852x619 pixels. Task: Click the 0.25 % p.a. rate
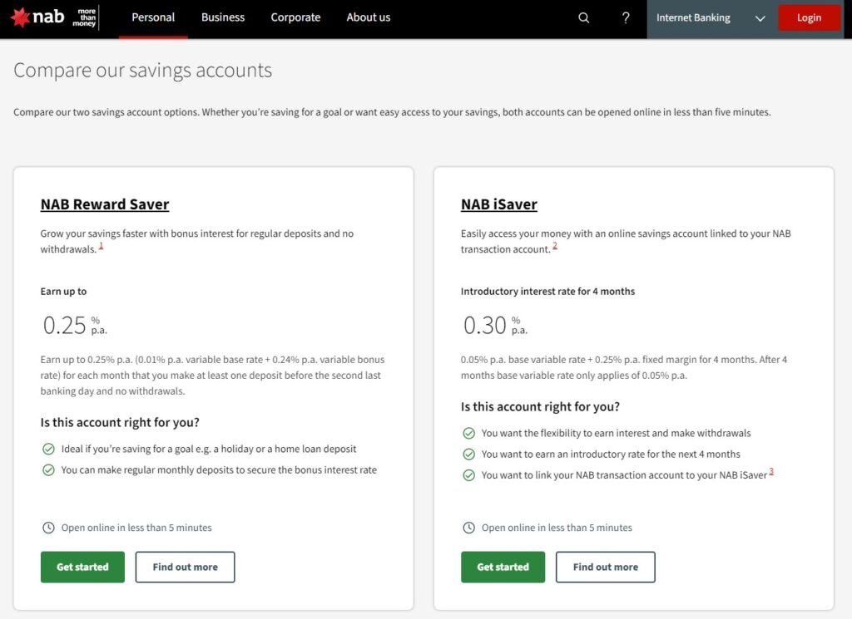(75, 325)
